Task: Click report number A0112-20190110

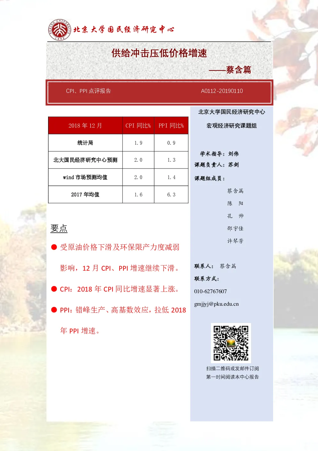Action: pos(222,91)
